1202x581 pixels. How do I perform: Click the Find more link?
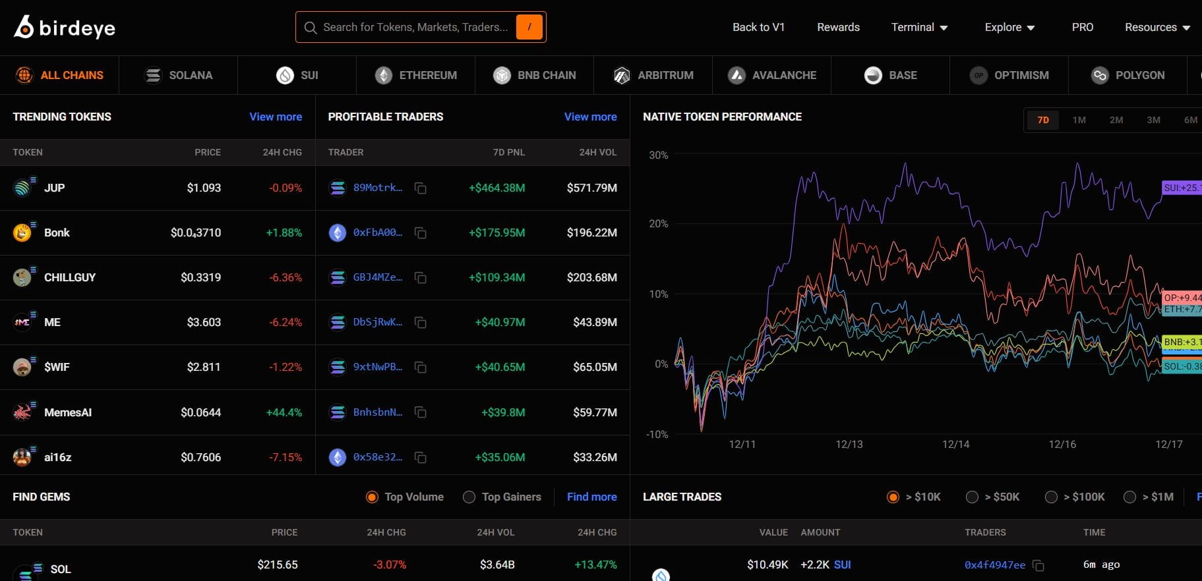point(591,497)
